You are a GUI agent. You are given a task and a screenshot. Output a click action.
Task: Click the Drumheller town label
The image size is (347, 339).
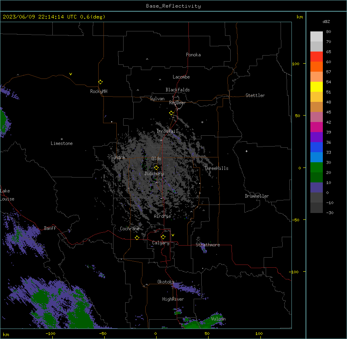(257, 196)
